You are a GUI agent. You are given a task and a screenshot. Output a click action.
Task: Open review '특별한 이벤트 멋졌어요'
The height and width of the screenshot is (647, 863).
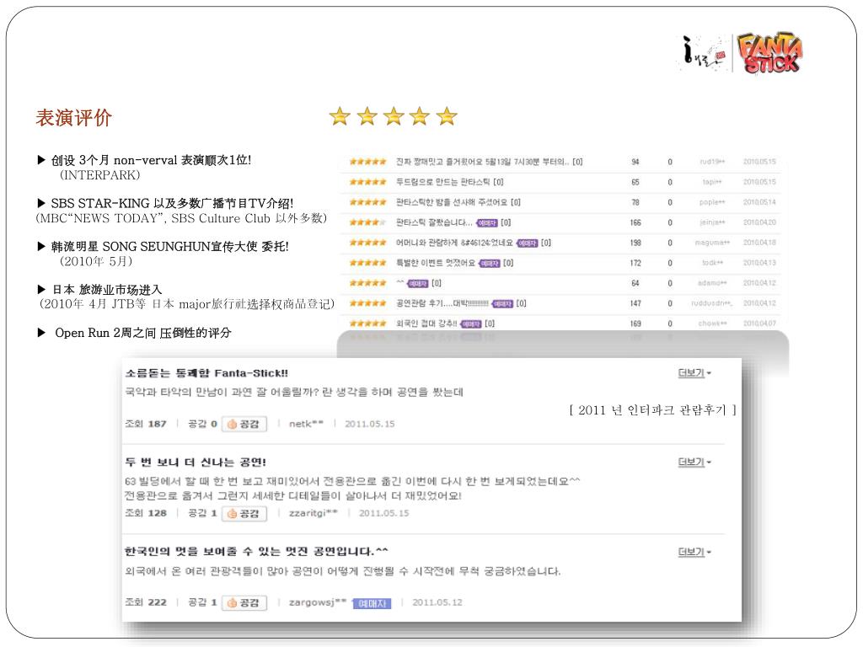click(x=436, y=263)
